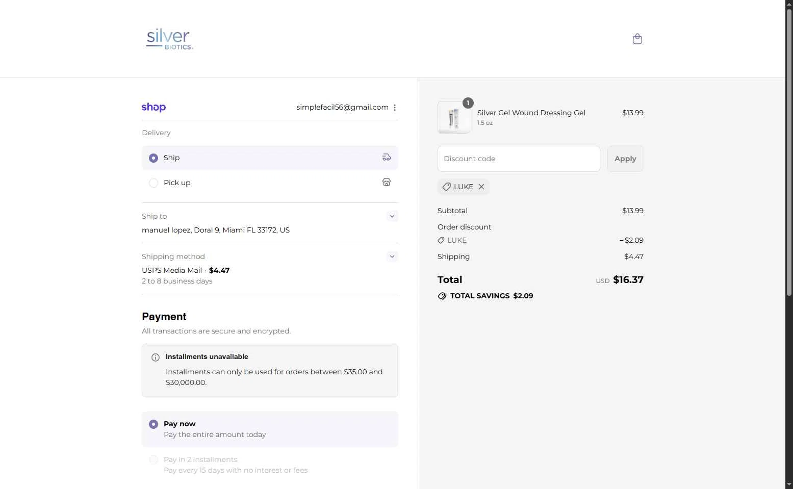The image size is (793, 489).
Task: Click the Silver Biotics logo
Action: click(x=170, y=39)
